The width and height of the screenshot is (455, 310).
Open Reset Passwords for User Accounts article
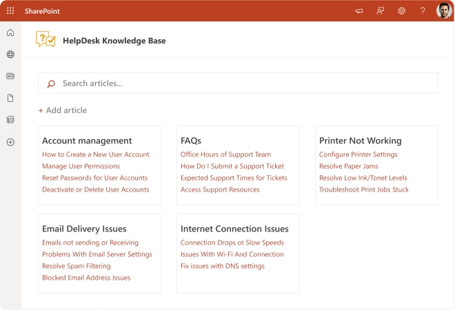[95, 178]
